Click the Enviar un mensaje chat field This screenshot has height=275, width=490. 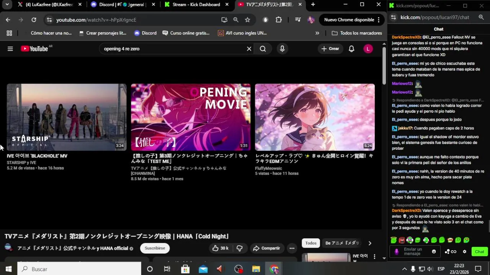[415, 251]
